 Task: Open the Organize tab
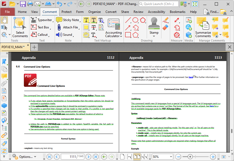pyautogui.click(x=94, y=12)
